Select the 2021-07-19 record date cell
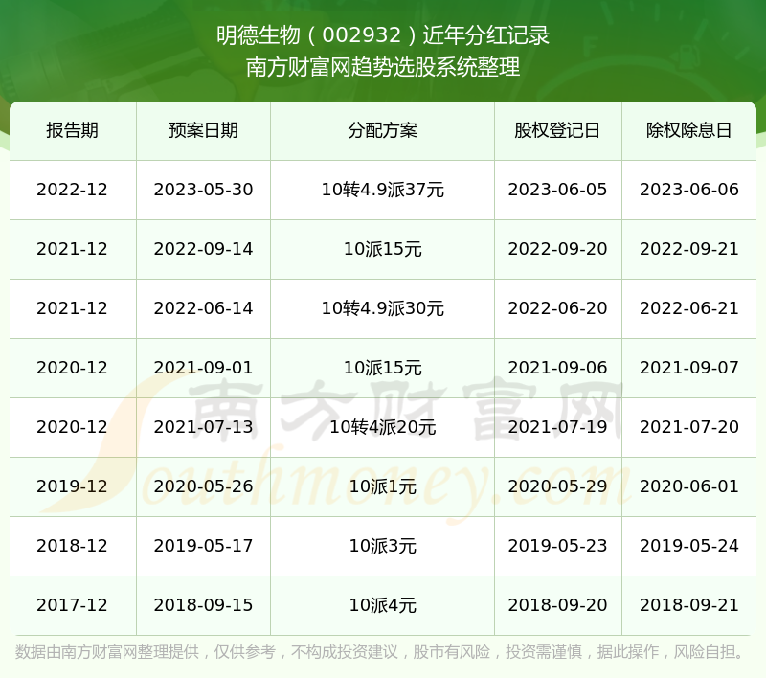Screen dimensions: 766x678 pos(557,427)
